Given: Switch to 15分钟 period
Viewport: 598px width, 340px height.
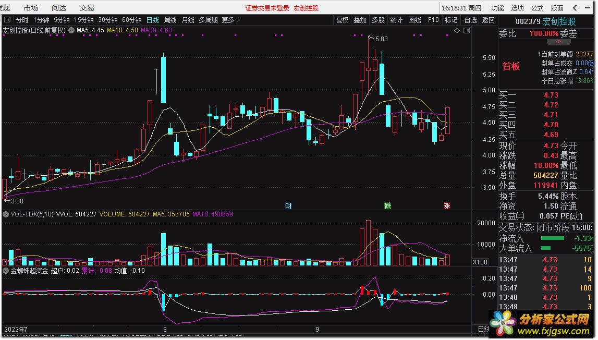Looking at the screenshot, I should coord(83,19).
